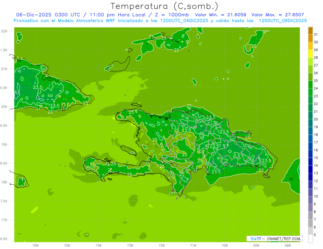Screen dimensions: 323x249
Task: Click the orange-brown top swatch above 31
Action: pos(310,31)
